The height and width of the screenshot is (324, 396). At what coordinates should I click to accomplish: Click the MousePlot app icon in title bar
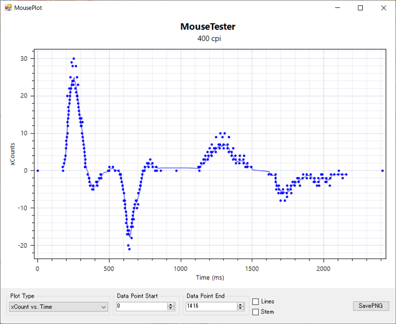8,7
